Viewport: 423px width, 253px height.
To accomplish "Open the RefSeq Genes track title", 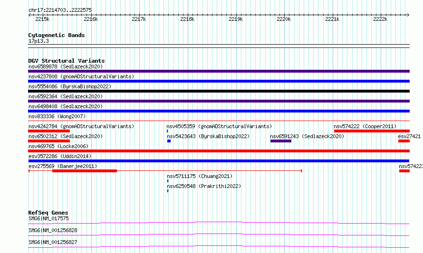I will click(48, 213).
